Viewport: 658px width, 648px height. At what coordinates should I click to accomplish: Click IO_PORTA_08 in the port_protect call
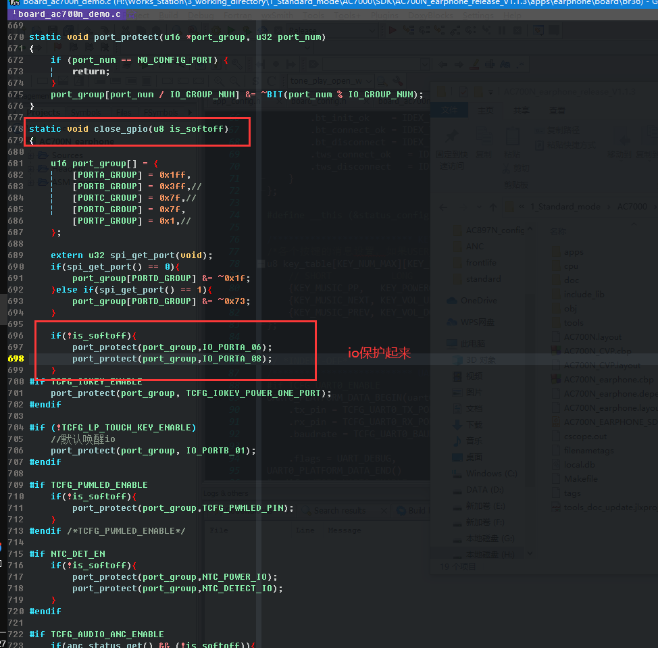click(232, 358)
